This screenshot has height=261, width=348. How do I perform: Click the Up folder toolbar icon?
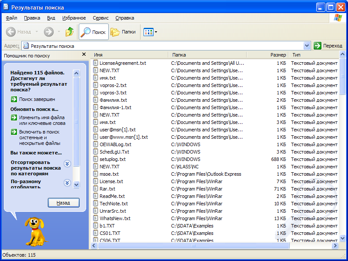pos(70,32)
